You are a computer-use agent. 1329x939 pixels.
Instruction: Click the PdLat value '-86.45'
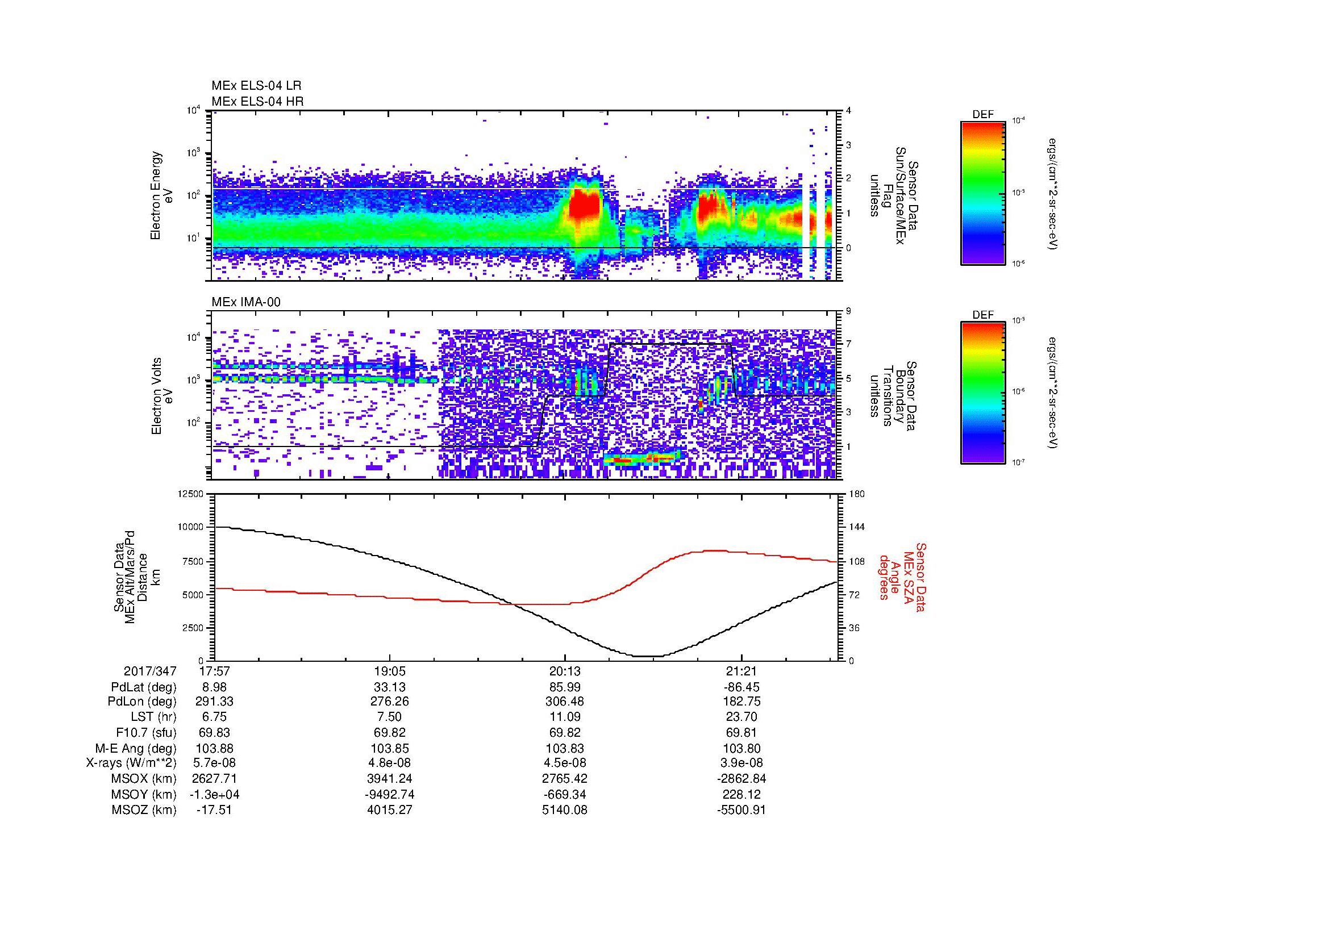click(741, 687)
